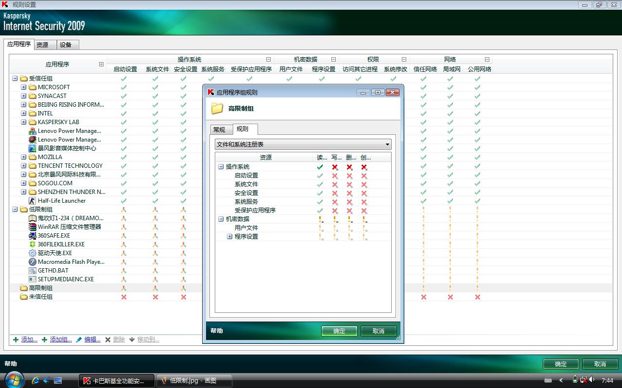Open the Windows Start orb

pos(13,380)
